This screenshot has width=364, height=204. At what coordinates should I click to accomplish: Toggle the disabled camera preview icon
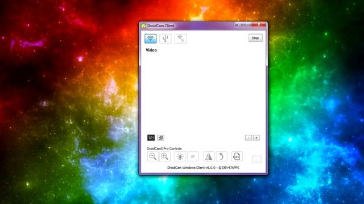pos(151,138)
